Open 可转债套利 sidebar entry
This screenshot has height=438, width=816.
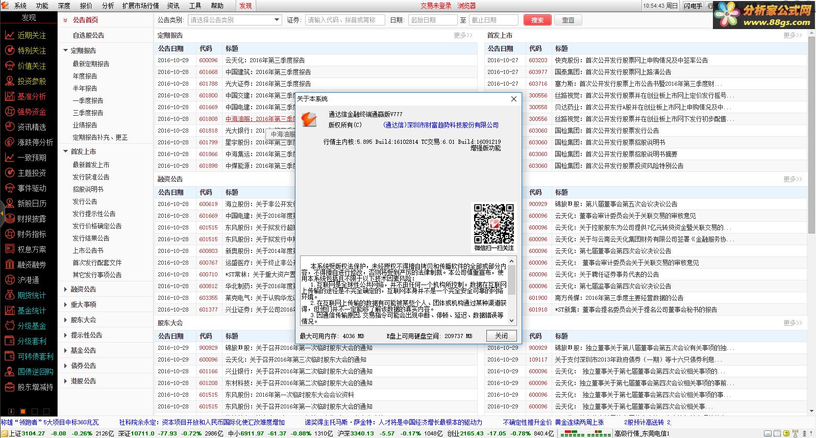29,356
